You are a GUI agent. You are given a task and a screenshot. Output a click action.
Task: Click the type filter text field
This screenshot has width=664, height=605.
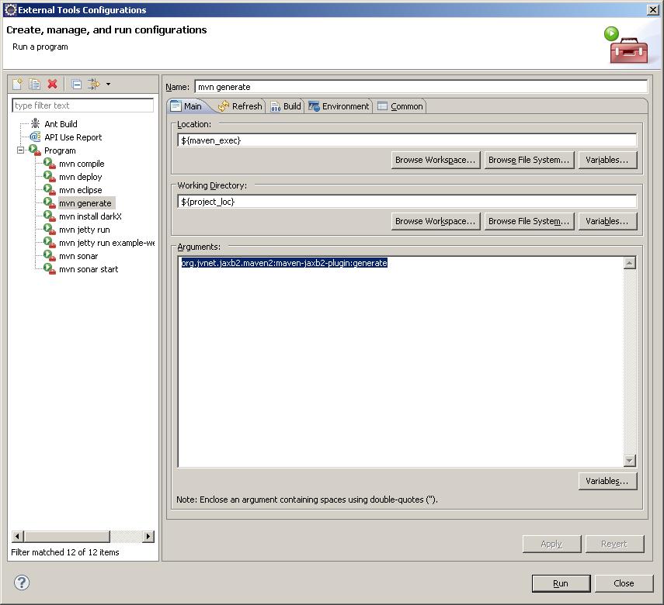tap(83, 105)
